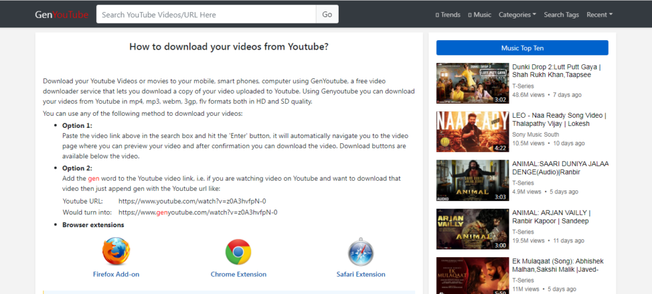Open the Music menu item
The width and height of the screenshot is (652, 294).
[480, 15]
